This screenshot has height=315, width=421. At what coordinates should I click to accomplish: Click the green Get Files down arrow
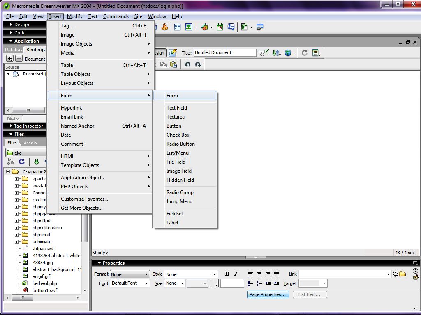[37, 162]
